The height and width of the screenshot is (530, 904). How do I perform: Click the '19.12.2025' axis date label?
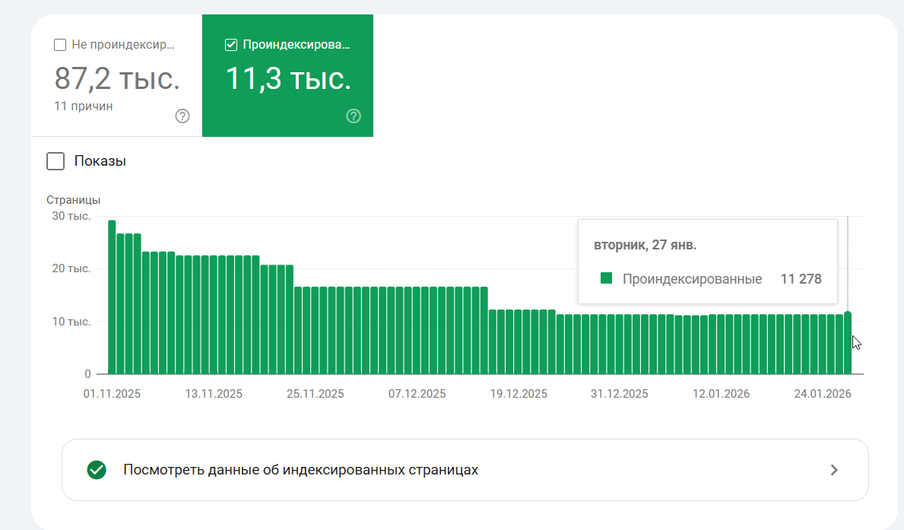pyautogui.click(x=519, y=394)
